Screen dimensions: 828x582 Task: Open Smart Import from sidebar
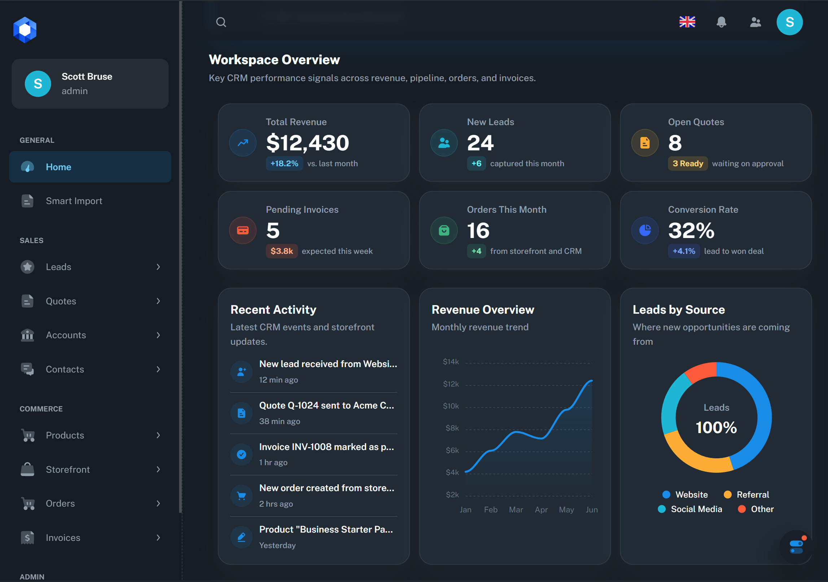[90, 201]
